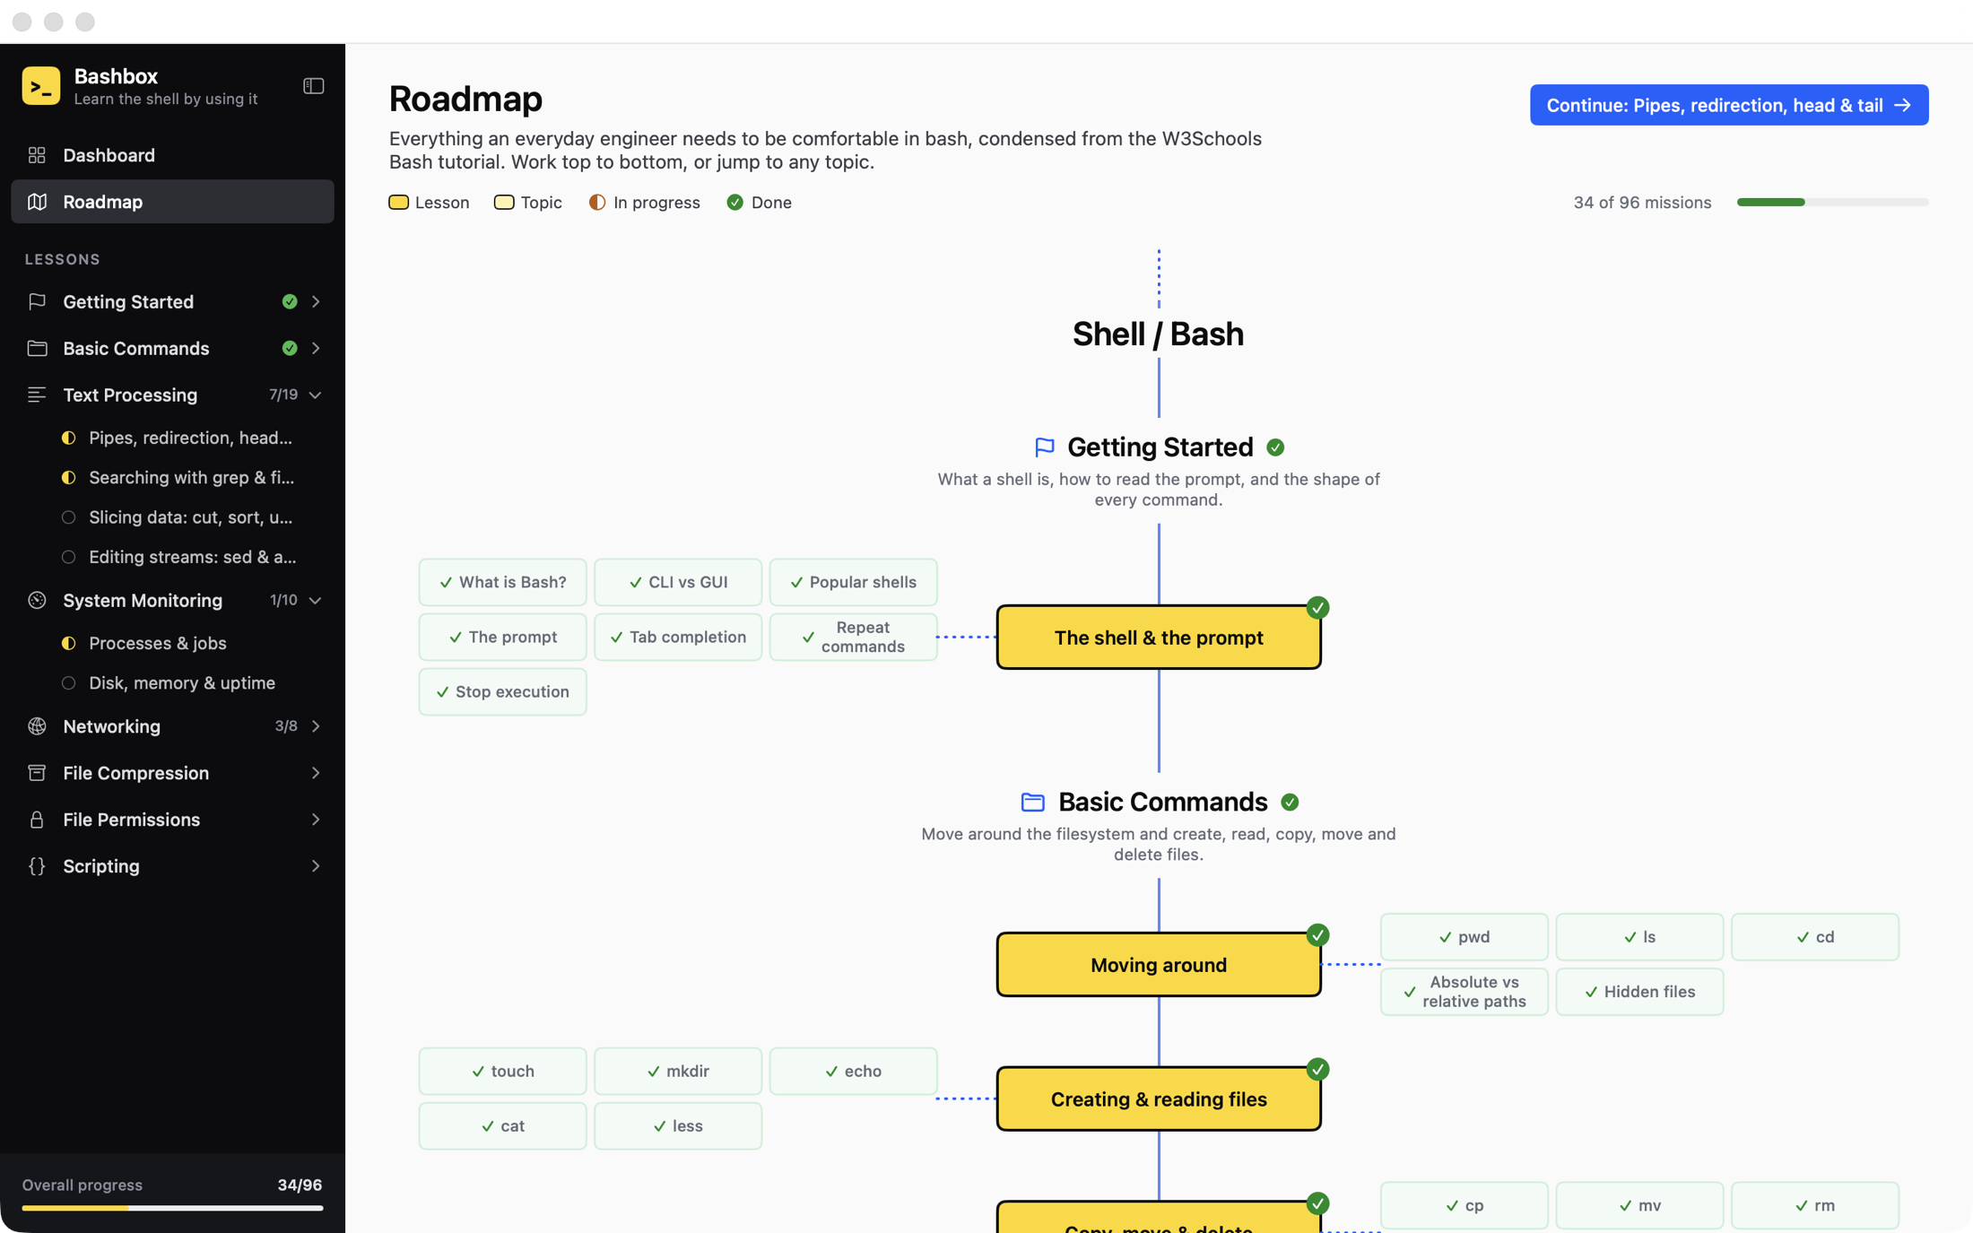Click the Text Processing lines icon
Viewport: 1973px width, 1233px height.
click(x=37, y=395)
